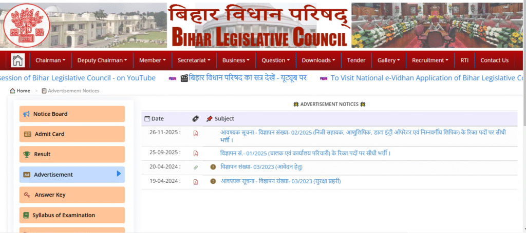Open PDF for 19-04-2024 notice
Viewport: 526px width, 233px height.
pos(196,182)
